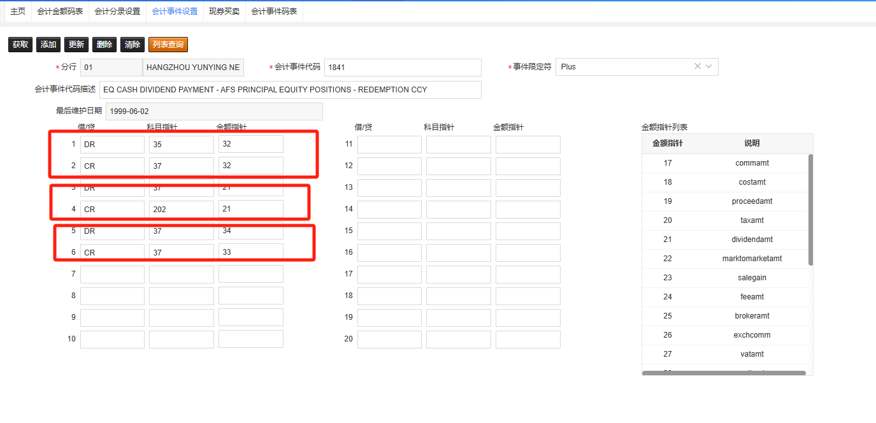Select the feeamt row numbered 24
Image resolution: width=876 pixels, height=423 pixels.
point(725,297)
